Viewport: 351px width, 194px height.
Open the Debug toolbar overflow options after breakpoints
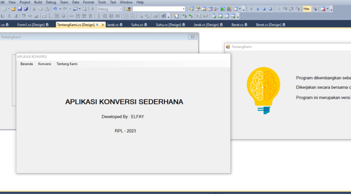pos(331,10)
